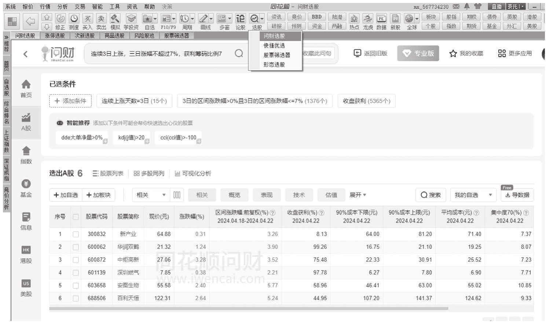Switch to the 次新选股 tab
Viewport: 546px width, 322px height.
tap(85, 36)
